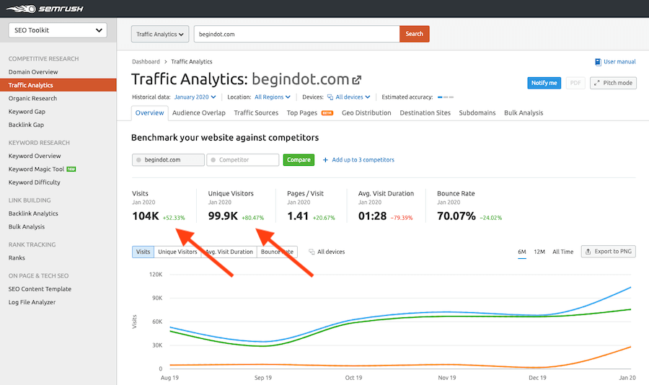
Task: Select the 12M time range
Action: pos(539,252)
